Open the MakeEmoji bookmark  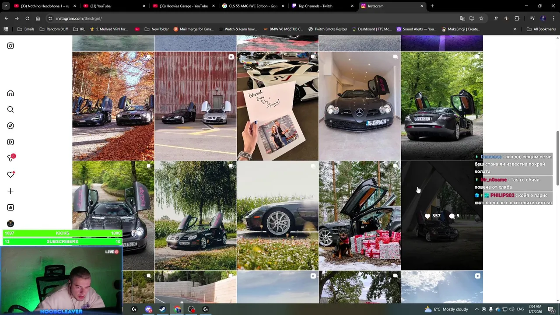click(461, 29)
